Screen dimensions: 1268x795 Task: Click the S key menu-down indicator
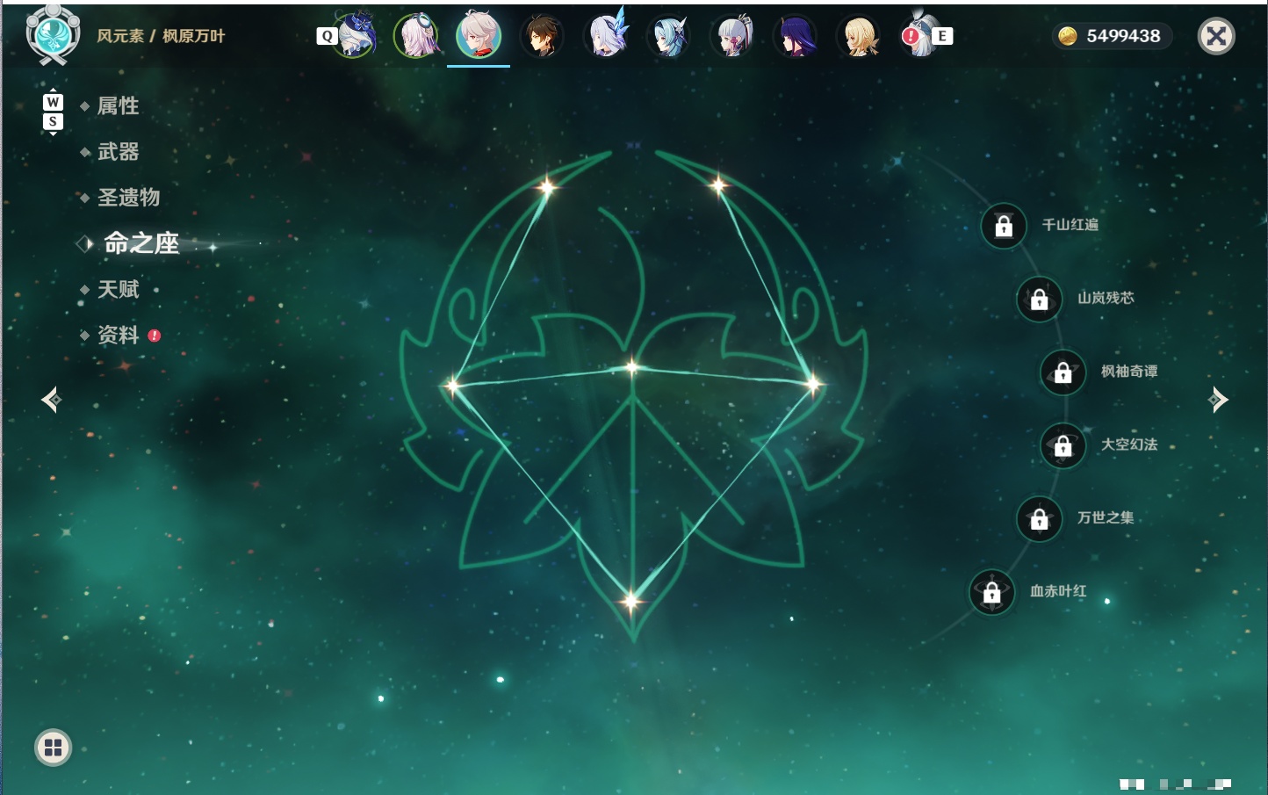tap(53, 121)
